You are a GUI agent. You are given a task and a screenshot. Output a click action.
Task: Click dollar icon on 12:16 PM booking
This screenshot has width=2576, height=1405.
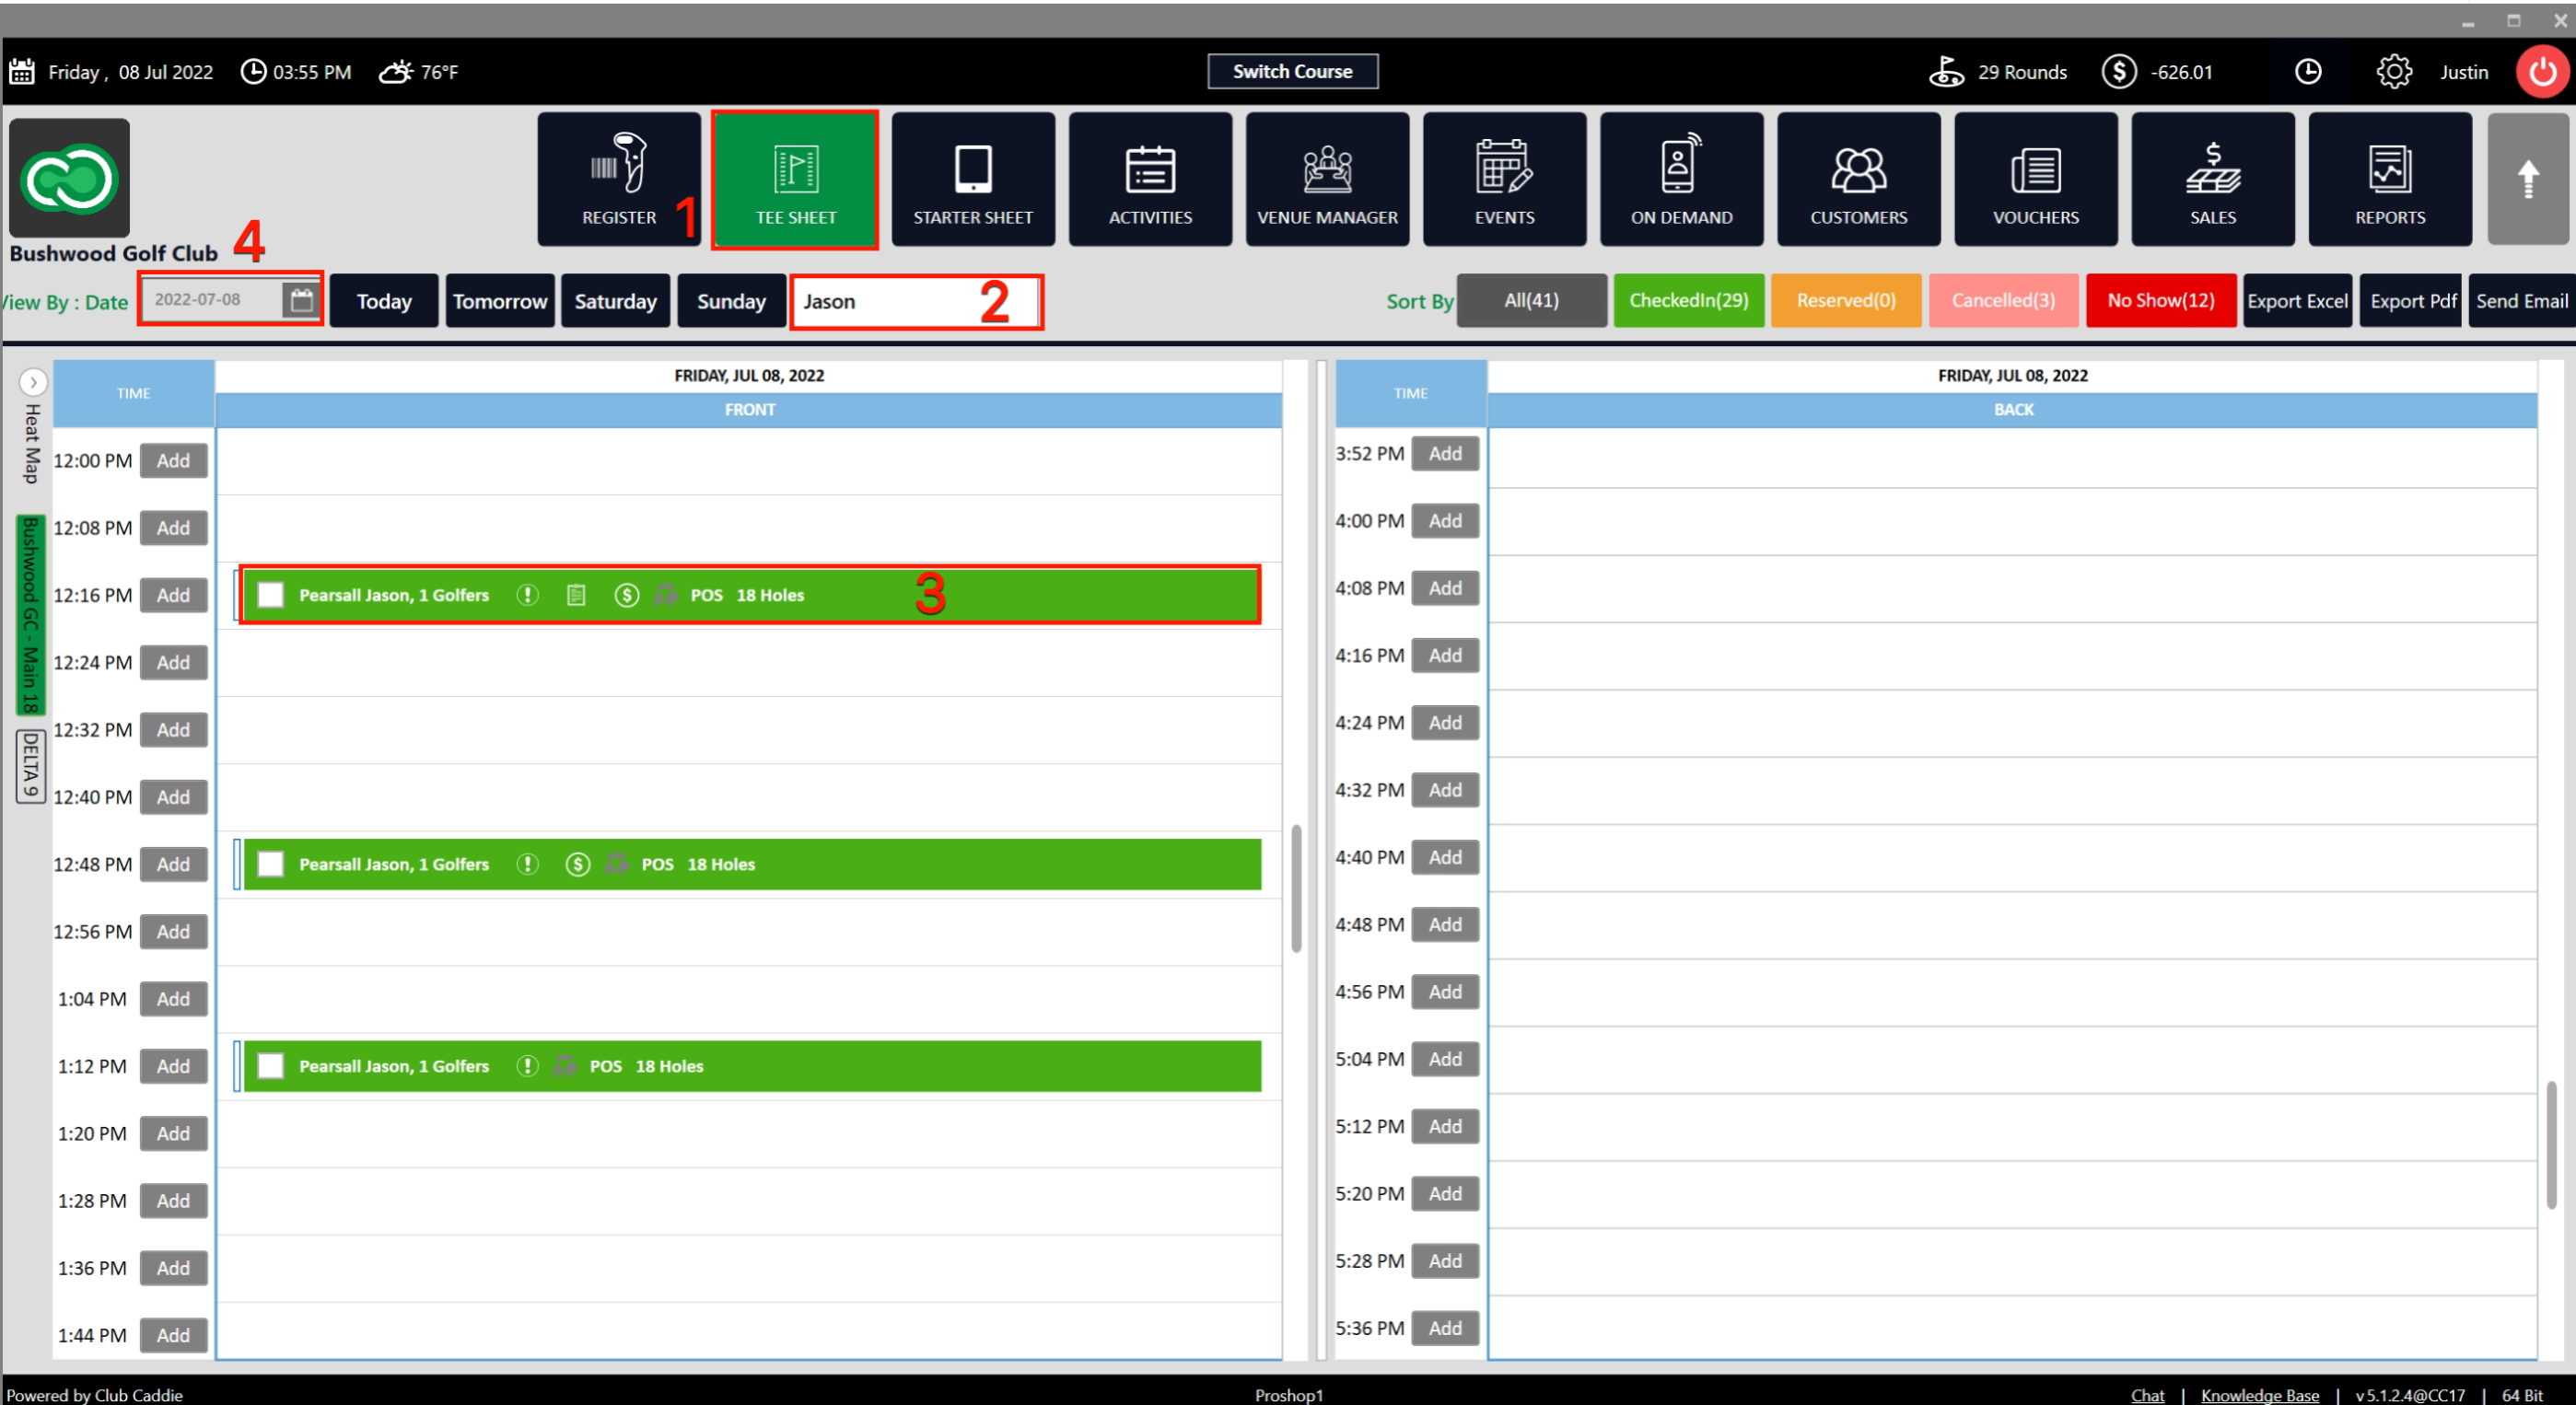[x=626, y=596]
